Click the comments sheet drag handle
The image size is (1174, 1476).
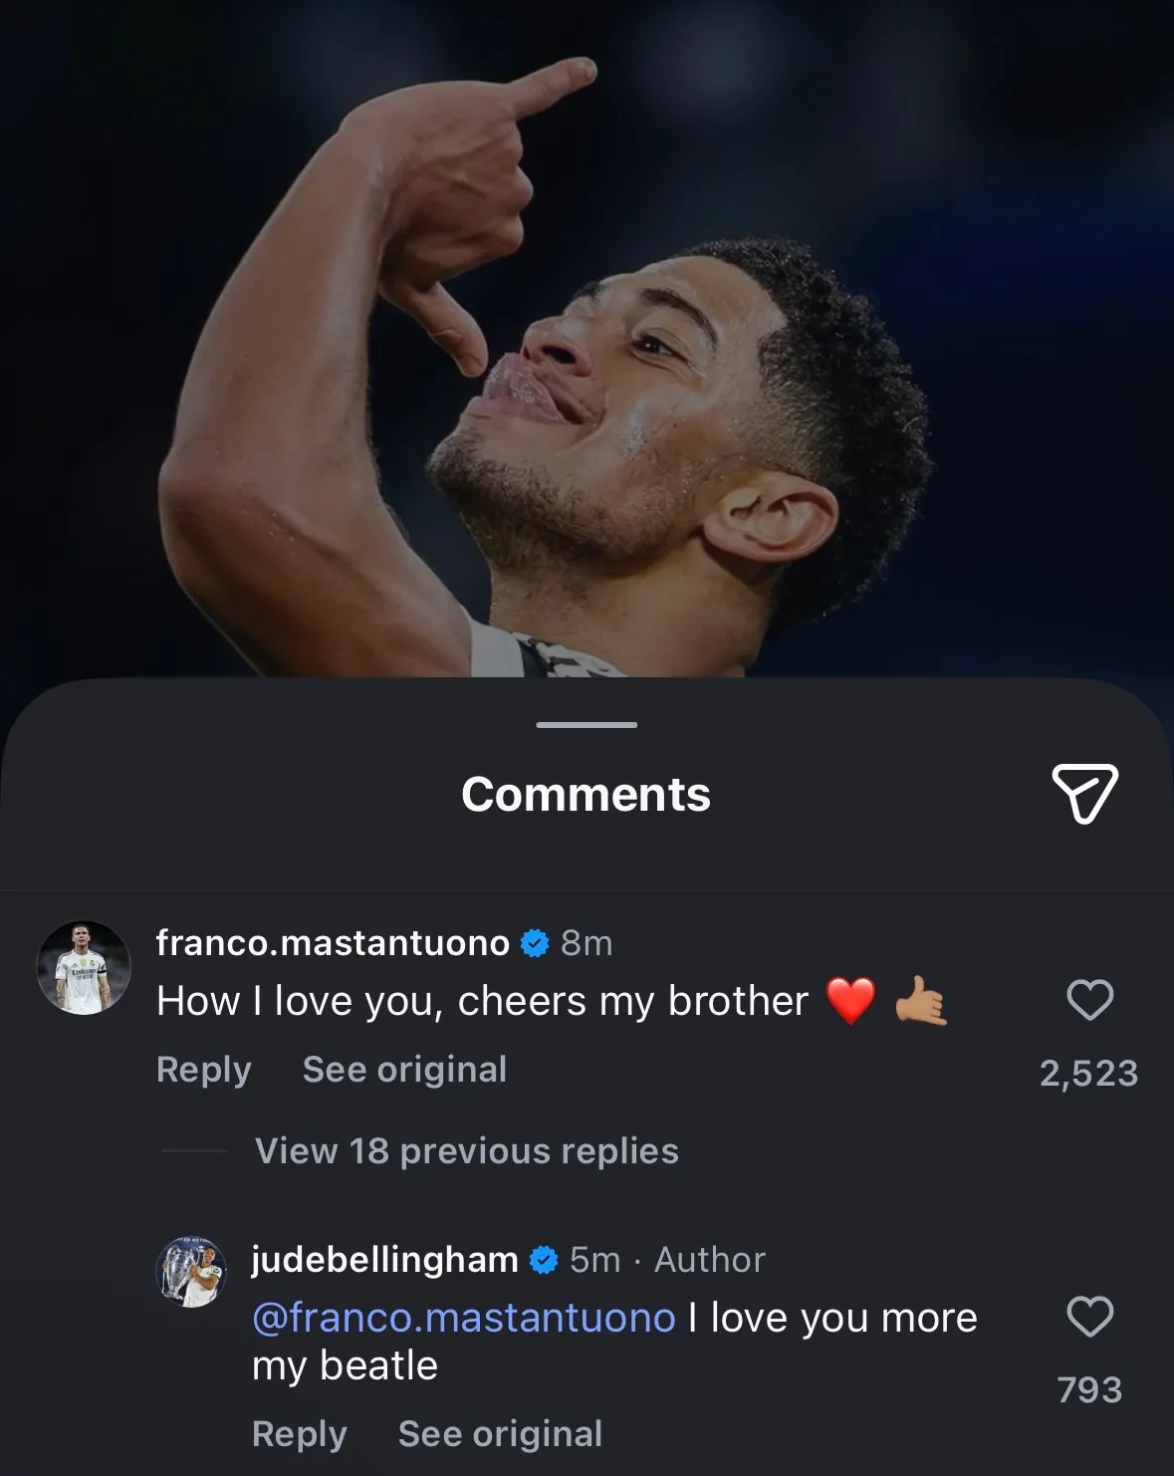(587, 725)
